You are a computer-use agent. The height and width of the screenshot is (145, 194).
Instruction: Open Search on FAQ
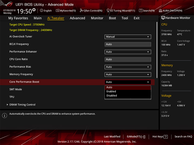click(183, 137)
